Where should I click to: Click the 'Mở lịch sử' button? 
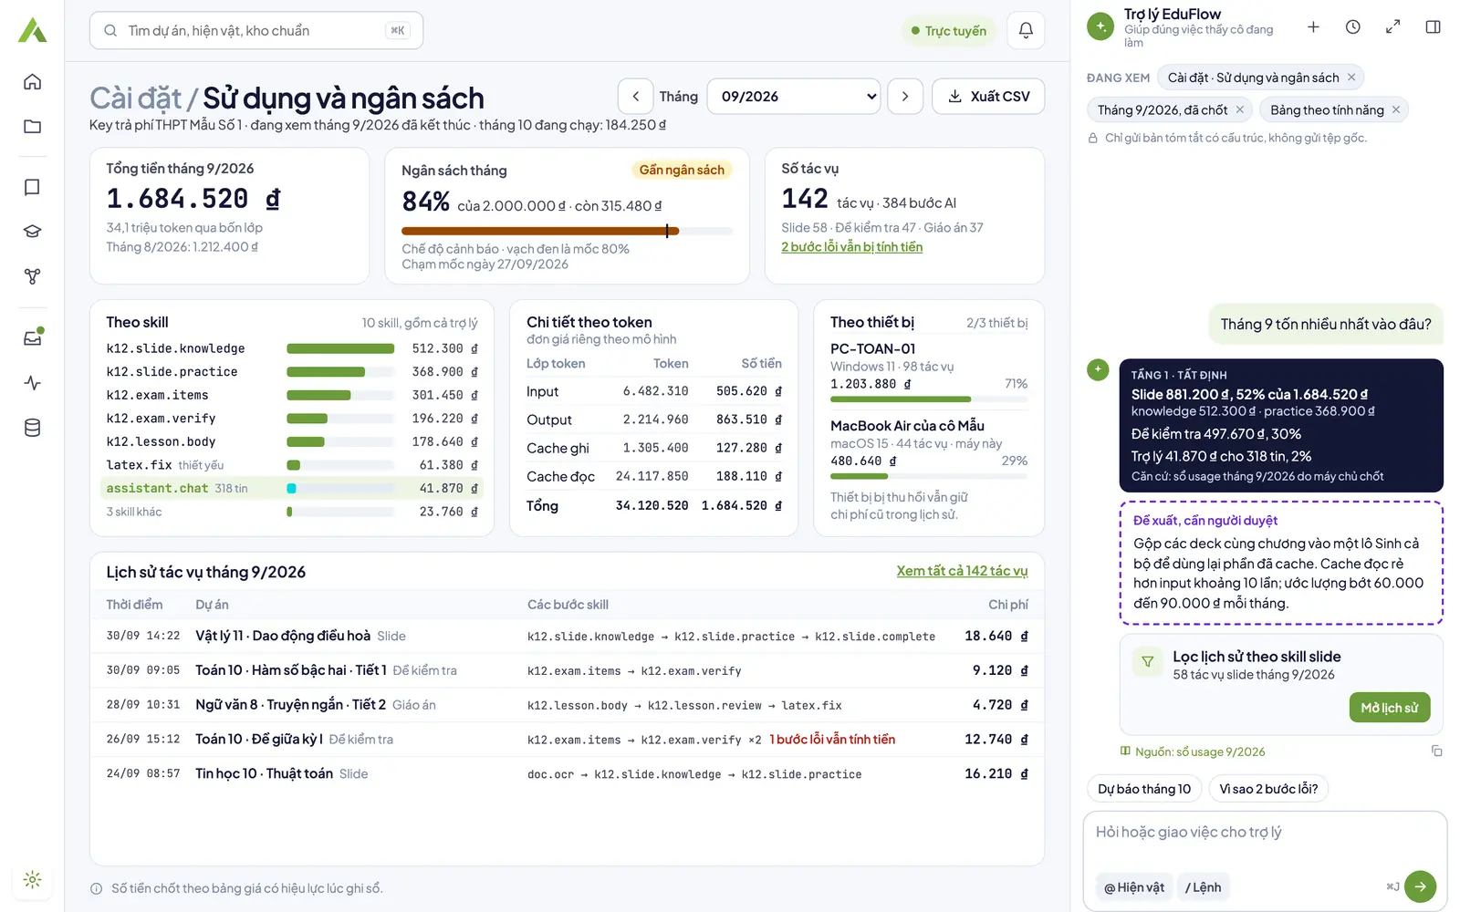tap(1389, 708)
